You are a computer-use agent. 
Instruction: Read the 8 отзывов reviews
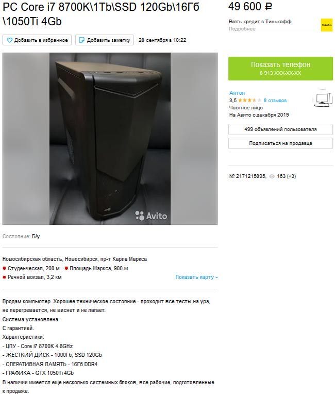point(275,101)
